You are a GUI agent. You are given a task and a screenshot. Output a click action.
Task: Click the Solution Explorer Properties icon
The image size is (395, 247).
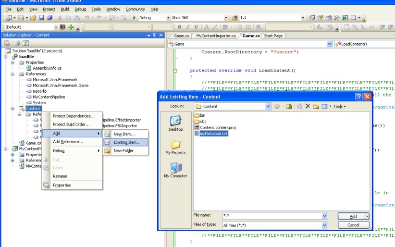7,43
